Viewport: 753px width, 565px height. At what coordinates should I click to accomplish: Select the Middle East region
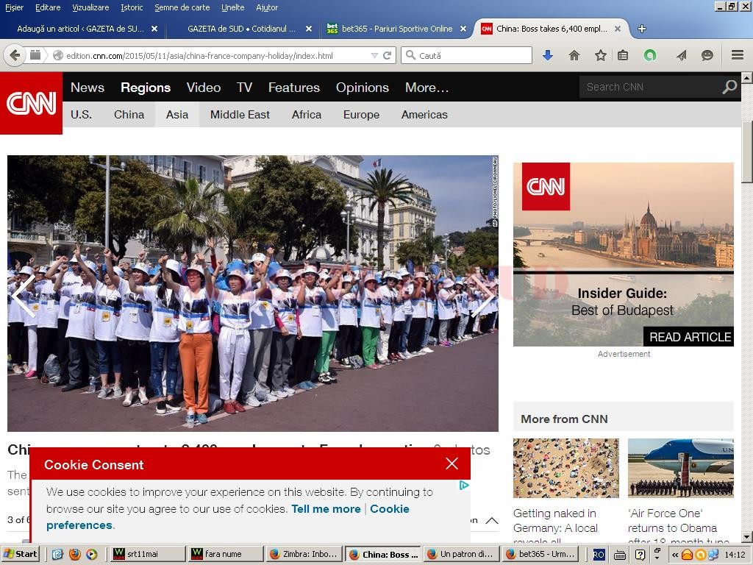coord(240,115)
